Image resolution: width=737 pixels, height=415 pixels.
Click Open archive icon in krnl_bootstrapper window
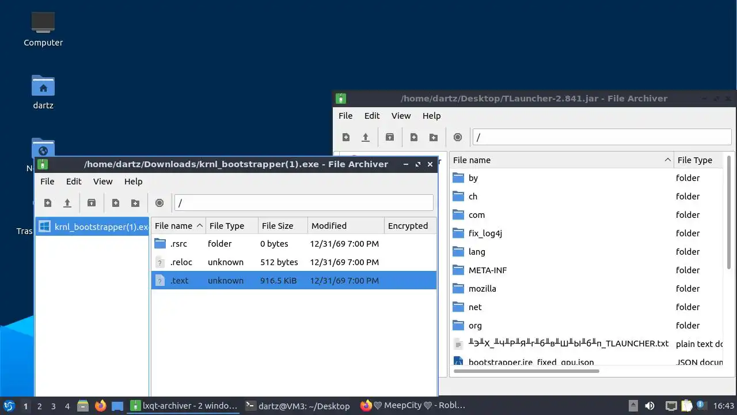(67, 203)
